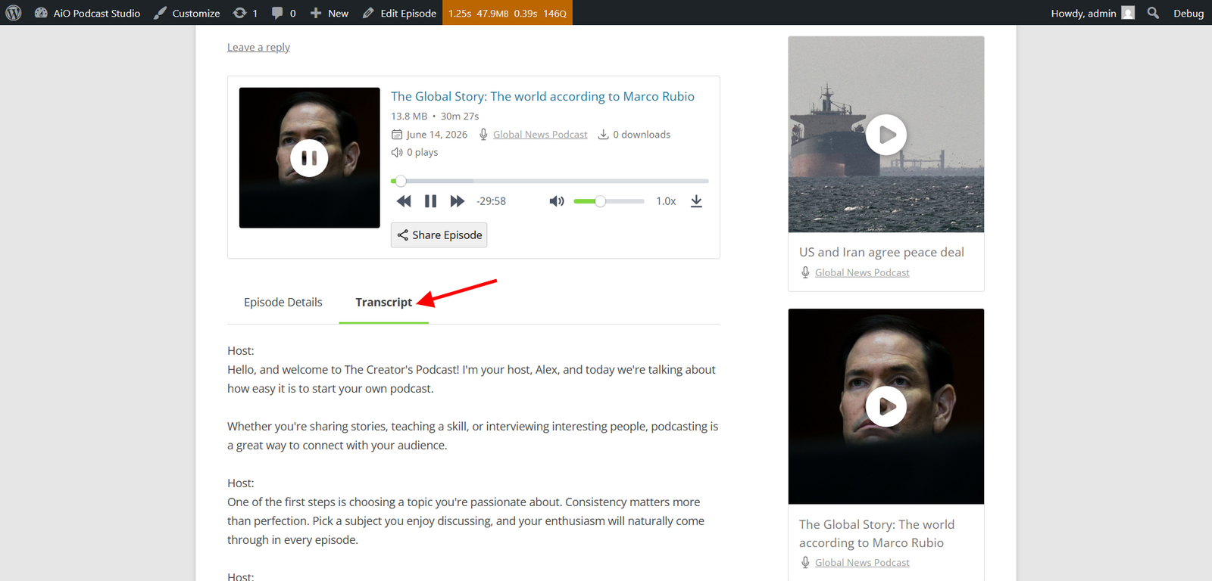1212x581 pixels.
Task: Click the rewind icon in the player
Action: 404,201
